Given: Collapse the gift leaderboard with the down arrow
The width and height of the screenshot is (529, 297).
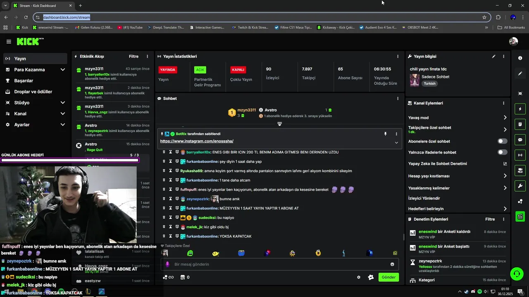Looking at the screenshot, I should click(279, 124).
